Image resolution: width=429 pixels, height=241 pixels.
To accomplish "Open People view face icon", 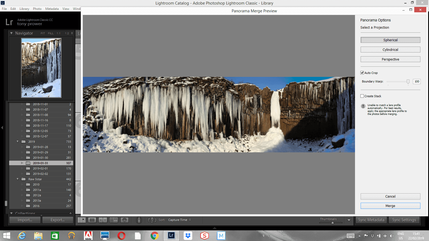I will point(124,220).
